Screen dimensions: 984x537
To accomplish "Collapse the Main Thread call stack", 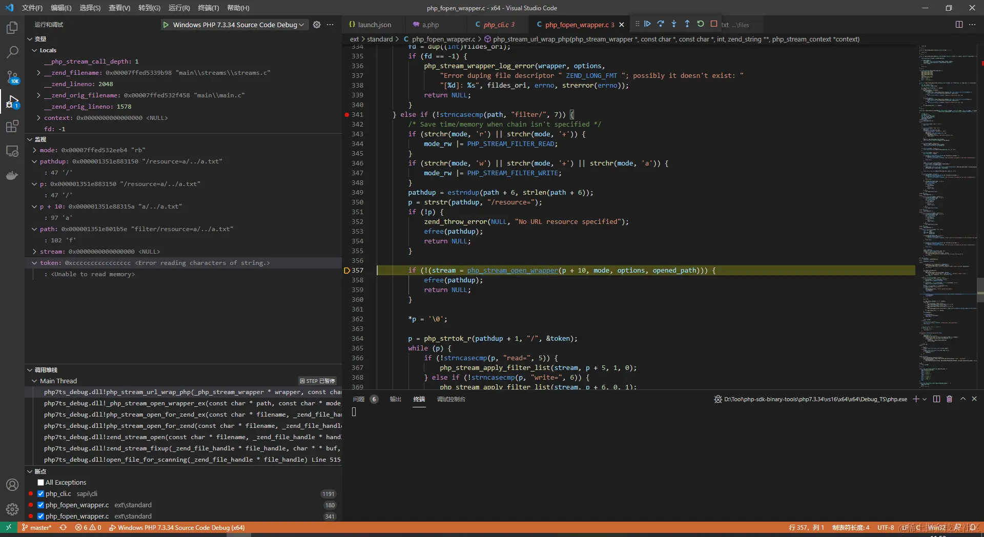I will pos(34,381).
